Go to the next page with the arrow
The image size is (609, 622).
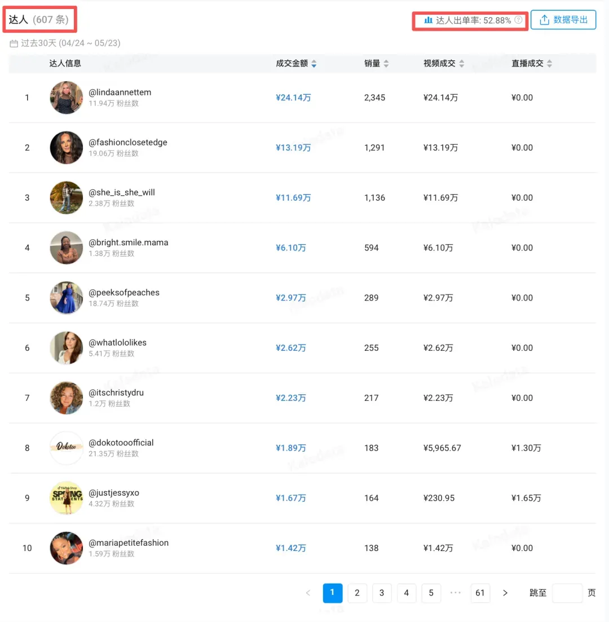click(505, 593)
